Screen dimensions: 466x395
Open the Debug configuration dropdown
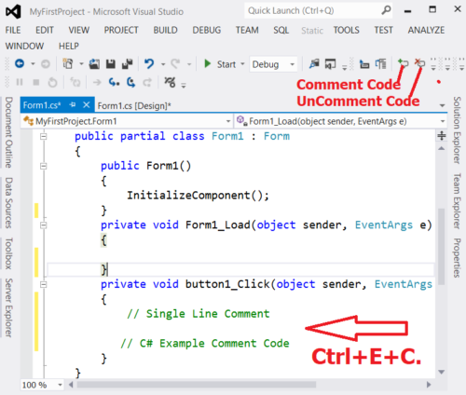(292, 64)
